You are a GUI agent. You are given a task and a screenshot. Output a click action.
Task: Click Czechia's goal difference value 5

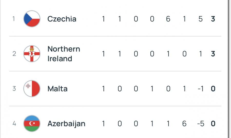200,19
